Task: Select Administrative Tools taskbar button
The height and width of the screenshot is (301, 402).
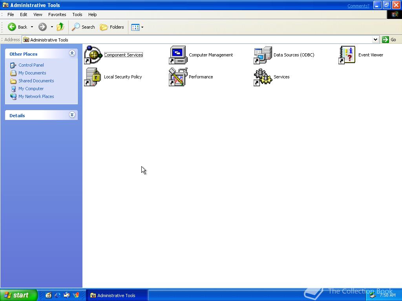Action: tap(117, 296)
